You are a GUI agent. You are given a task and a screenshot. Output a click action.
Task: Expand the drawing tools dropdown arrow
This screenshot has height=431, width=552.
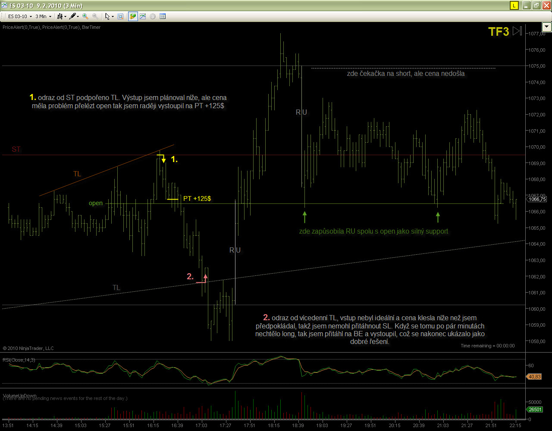click(78, 16)
